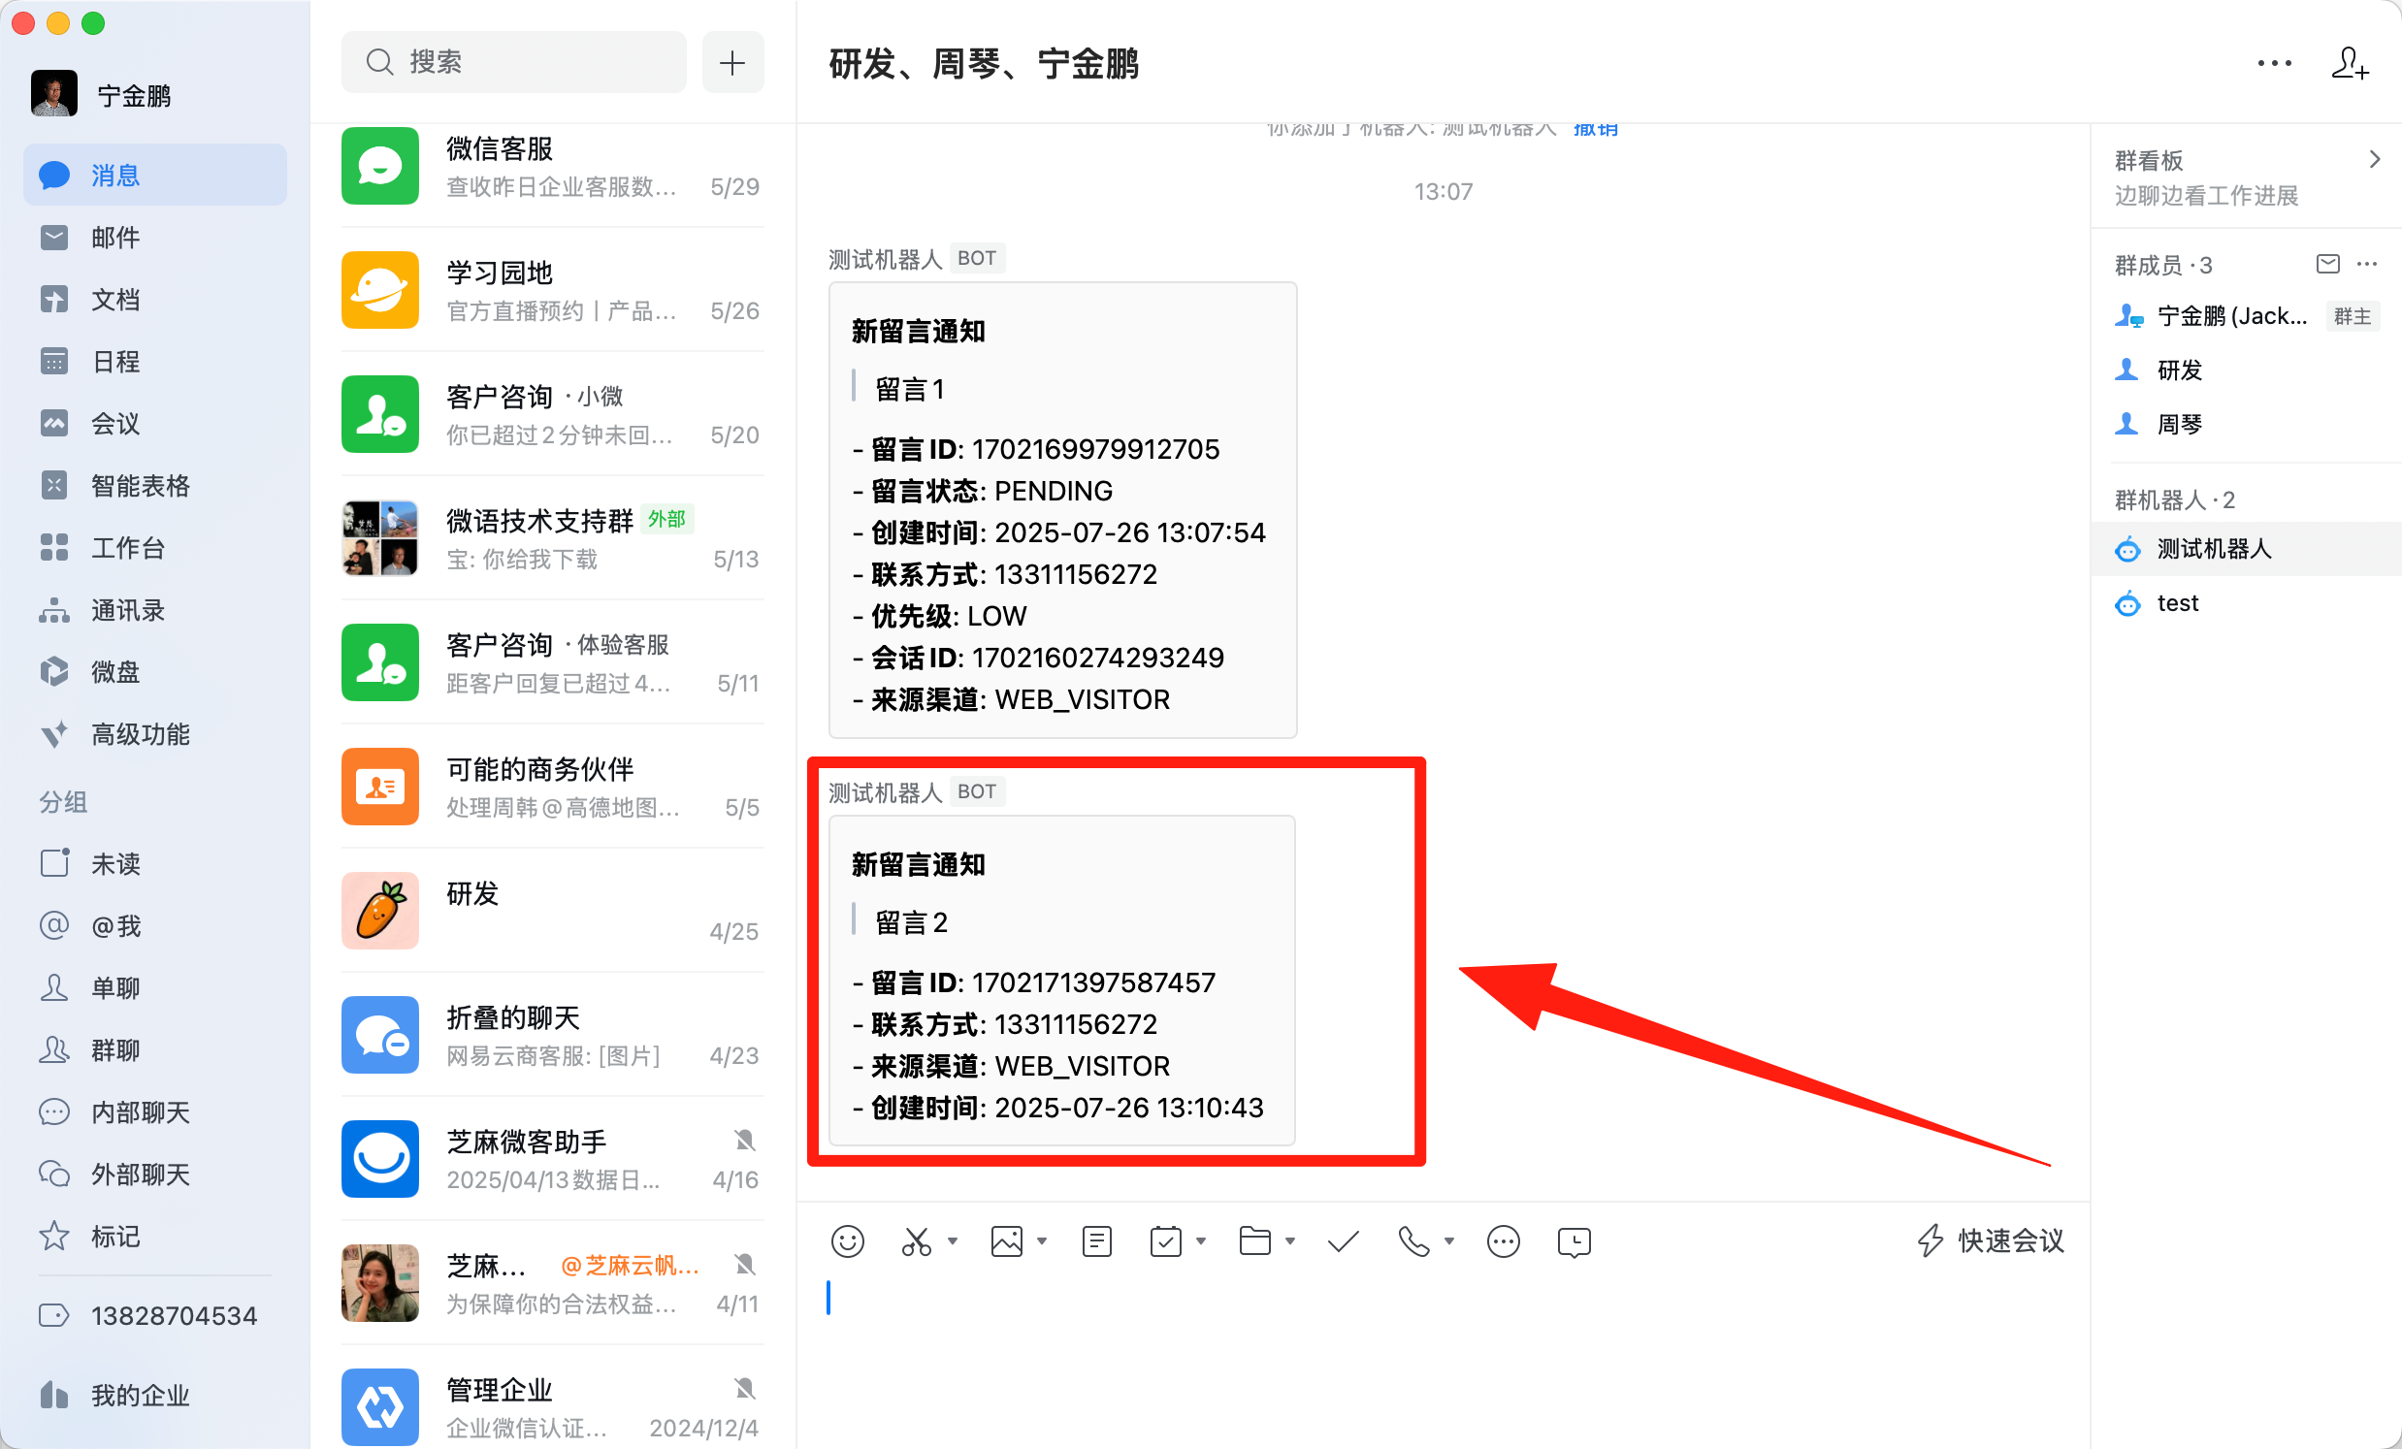Start a 快速会议 quick meeting
This screenshot has width=2402, height=1449.
point(1991,1241)
